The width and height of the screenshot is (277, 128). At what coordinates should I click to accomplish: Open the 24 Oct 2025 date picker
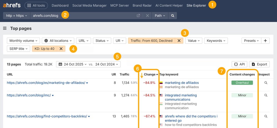click(x=72, y=64)
